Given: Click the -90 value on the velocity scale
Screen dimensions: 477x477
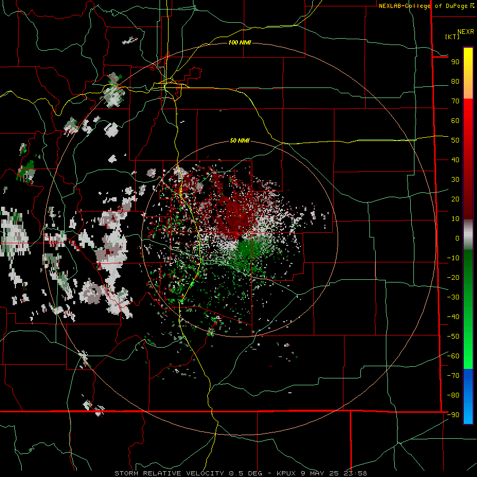Looking at the screenshot, I should tap(453, 414).
